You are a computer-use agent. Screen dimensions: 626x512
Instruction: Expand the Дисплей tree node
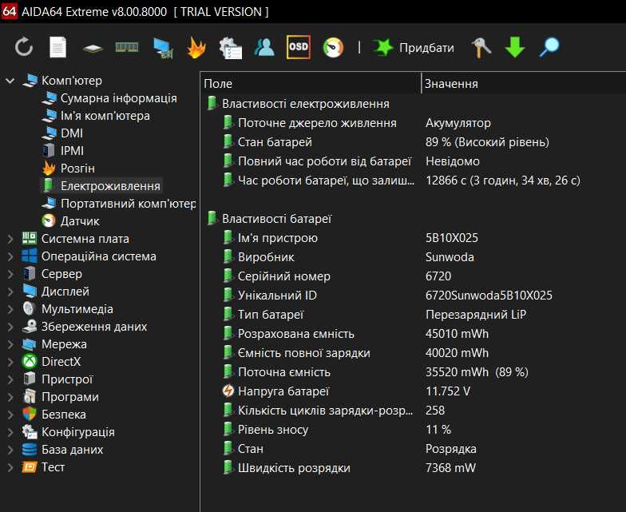tap(10, 292)
